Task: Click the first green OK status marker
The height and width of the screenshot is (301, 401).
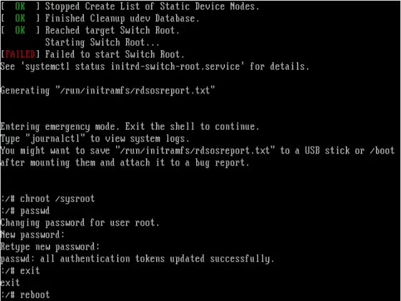Action: tap(20, 6)
